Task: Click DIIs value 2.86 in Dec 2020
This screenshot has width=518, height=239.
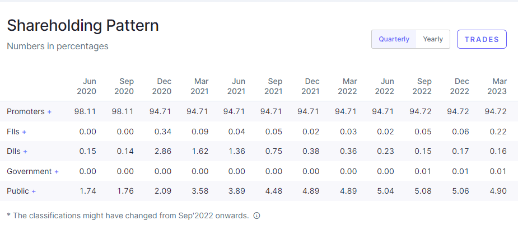Action: click(x=161, y=151)
